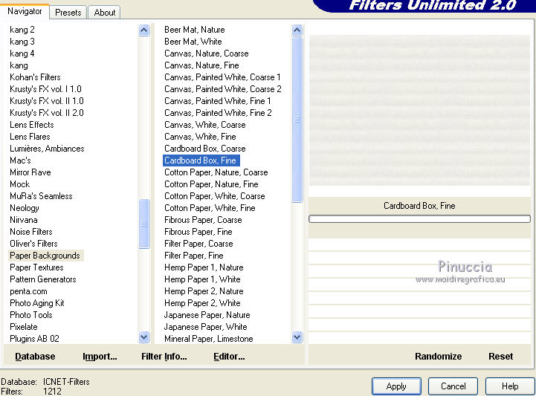Viewport: 536px width, 396px height.
Task: Click down arrow of category list scrollbar
Action: click(144, 337)
